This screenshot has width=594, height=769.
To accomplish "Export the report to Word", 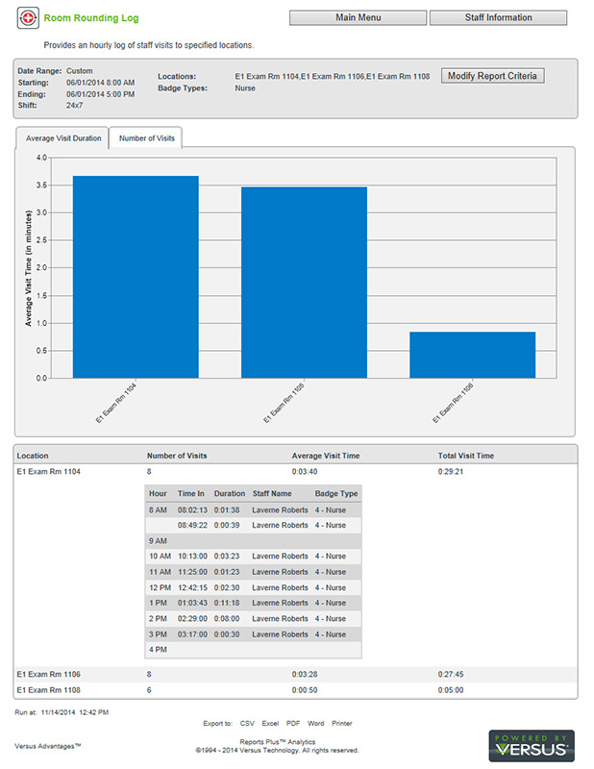I will [x=315, y=723].
